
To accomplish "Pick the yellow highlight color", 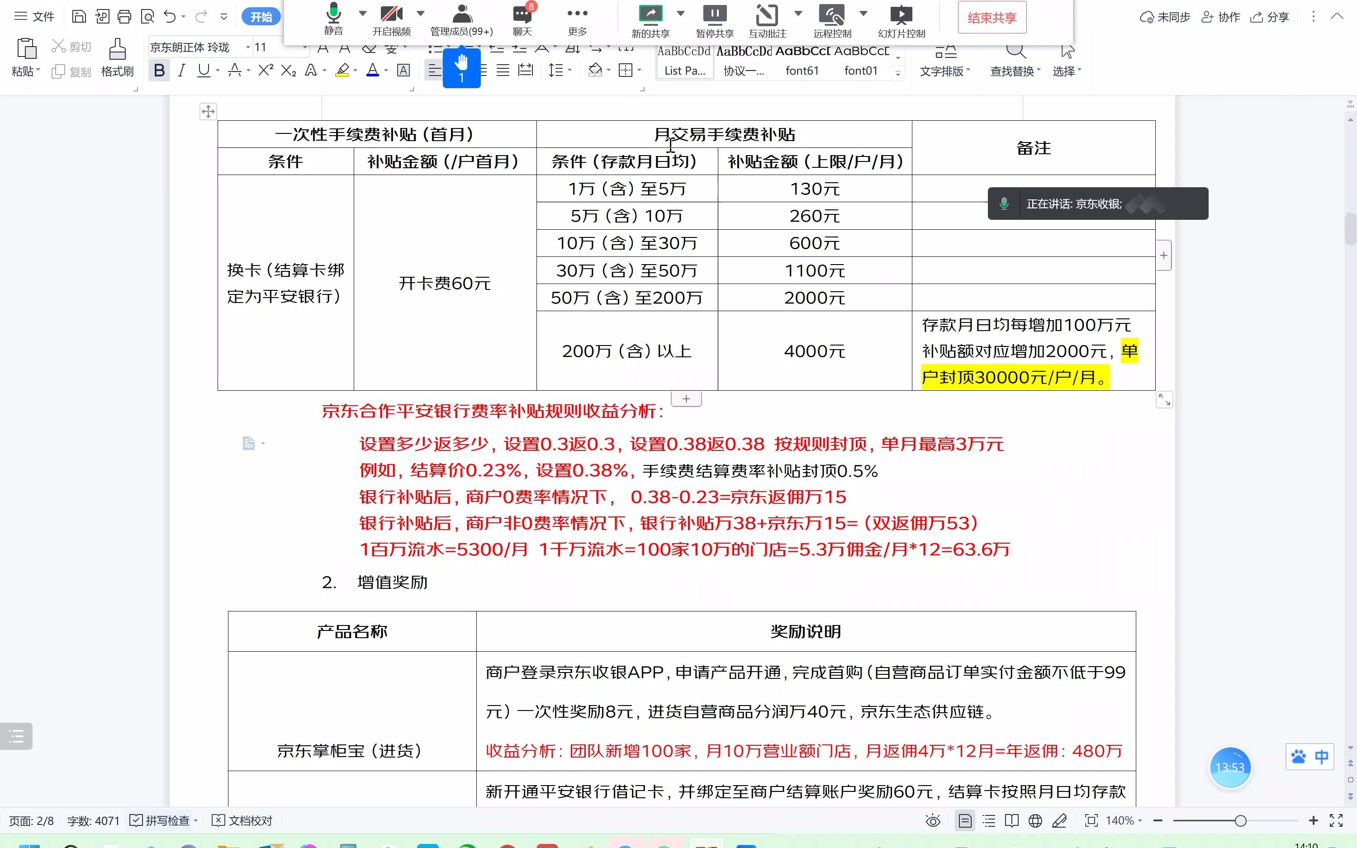I will click(342, 70).
